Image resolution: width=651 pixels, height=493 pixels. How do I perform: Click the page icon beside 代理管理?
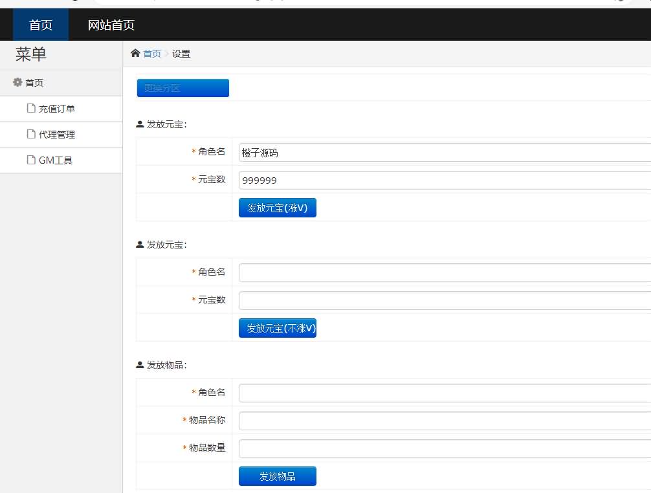point(30,135)
